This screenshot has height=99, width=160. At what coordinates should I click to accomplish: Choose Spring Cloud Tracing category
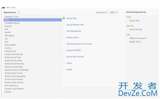click(33, 73)
